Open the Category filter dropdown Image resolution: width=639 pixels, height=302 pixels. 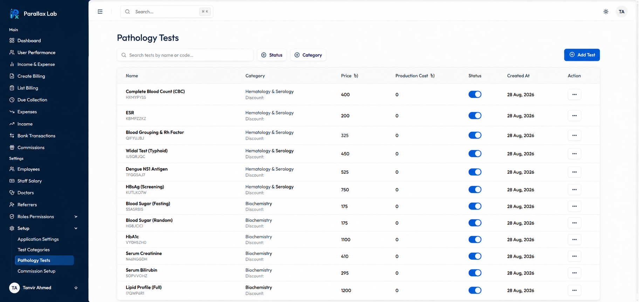click(308, 55)
